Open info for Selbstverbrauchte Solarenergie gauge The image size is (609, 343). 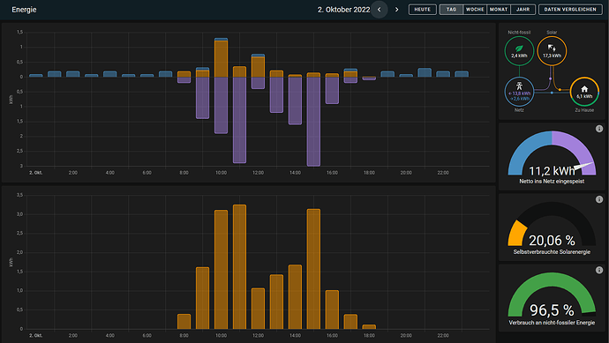[x=599, y=199]
